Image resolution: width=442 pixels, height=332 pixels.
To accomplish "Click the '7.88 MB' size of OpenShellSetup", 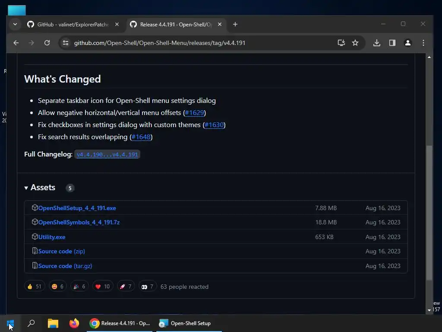I will point(326,208).
